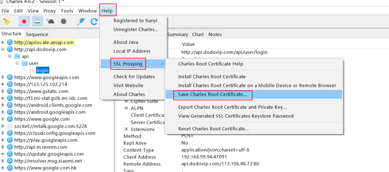Viewport: 389px width, 172px height.
Task: Select Save Charles Root Certificate...
Action: point(254,94)
